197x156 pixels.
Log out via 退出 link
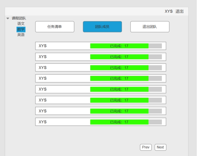[x=179, y=11]
